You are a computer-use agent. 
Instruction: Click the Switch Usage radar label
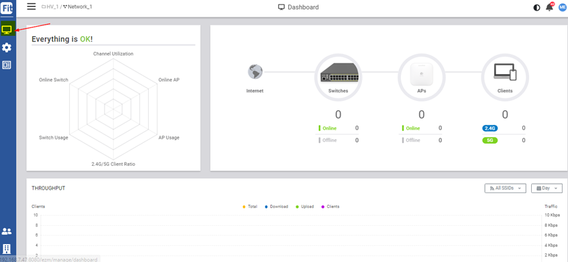tap(54, 138)
